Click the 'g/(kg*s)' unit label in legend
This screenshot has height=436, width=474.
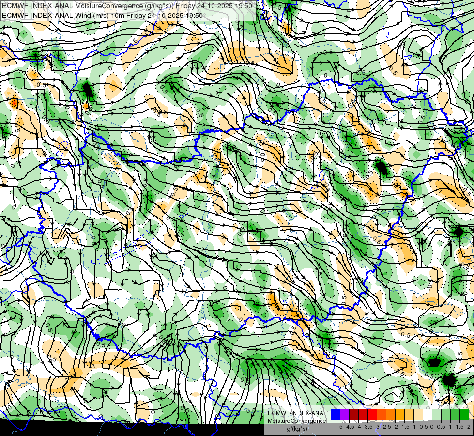[x=297, y=429]
